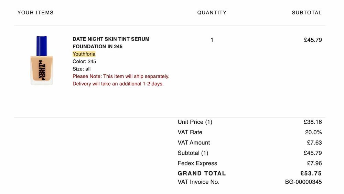Viewport: 344px width, 194px height.
Task: Click the Subtotal column header
Action: [307, 13]
